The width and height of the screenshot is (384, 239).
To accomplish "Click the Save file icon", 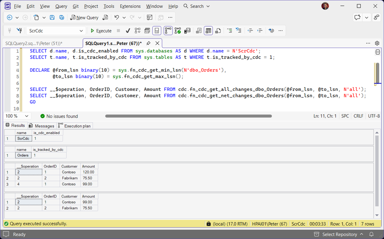I will click(52, 18).
